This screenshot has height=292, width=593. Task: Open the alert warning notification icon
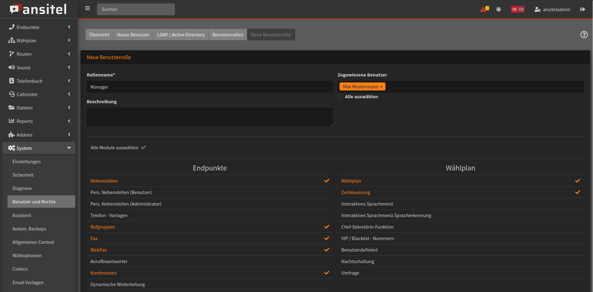(x=483, y=9)
